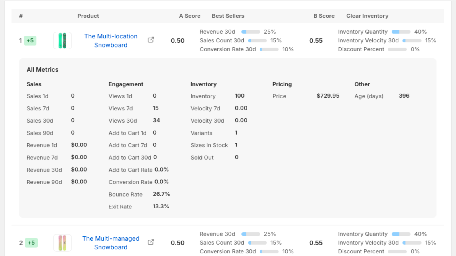This screenshot has height=256, width=456.
Task: Click row number 2 to expand details
Action: pyautogui.click(x=20, y=243)
